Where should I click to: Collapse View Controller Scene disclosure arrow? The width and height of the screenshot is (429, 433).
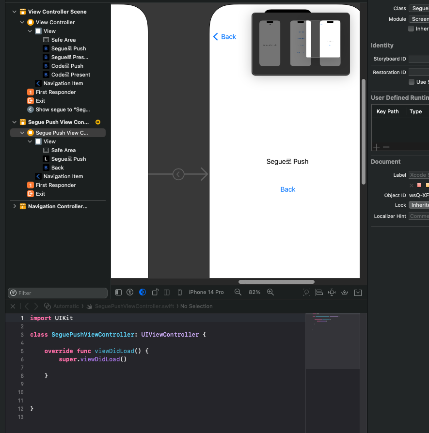point(15,12)
